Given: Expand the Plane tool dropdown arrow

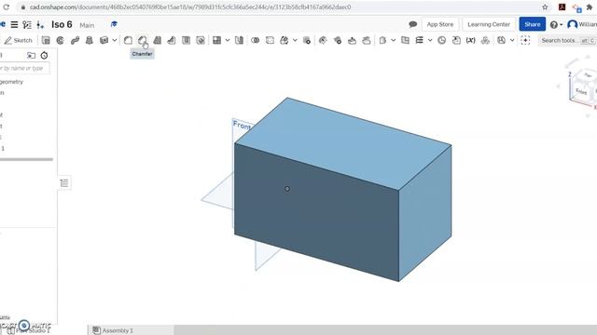Looking at the screenshot, I should coord(394,40).
